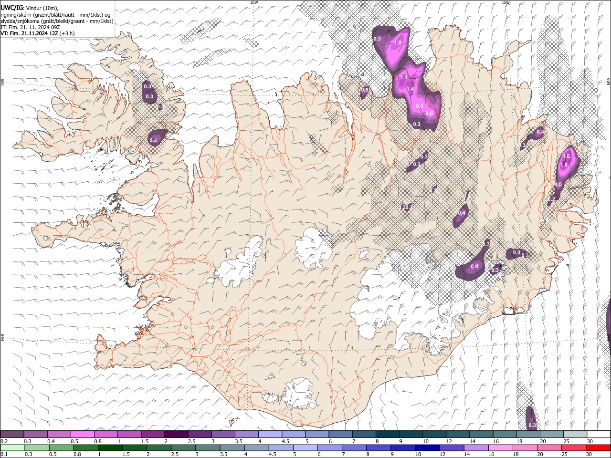Select rain scale swatch between 0.5 and 0.8
The height and width of the screenshot is (458, 611).
point(61,448)
